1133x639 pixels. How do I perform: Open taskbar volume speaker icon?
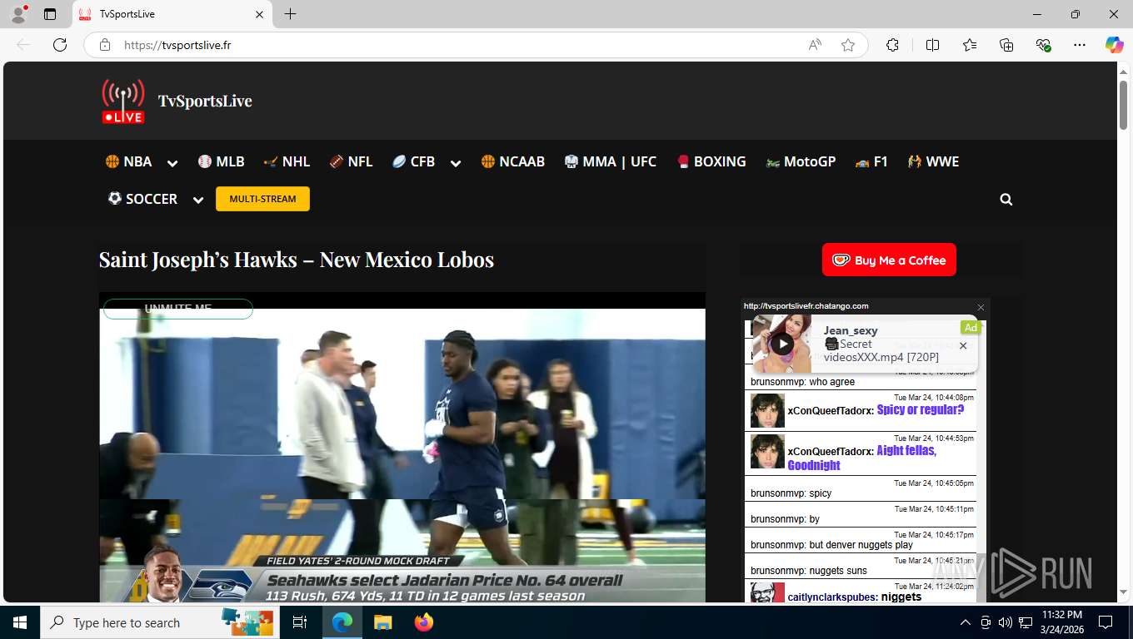[1006, 622]
